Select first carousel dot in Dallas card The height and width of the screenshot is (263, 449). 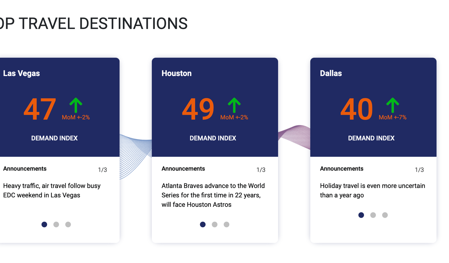(x=361, y=215)
